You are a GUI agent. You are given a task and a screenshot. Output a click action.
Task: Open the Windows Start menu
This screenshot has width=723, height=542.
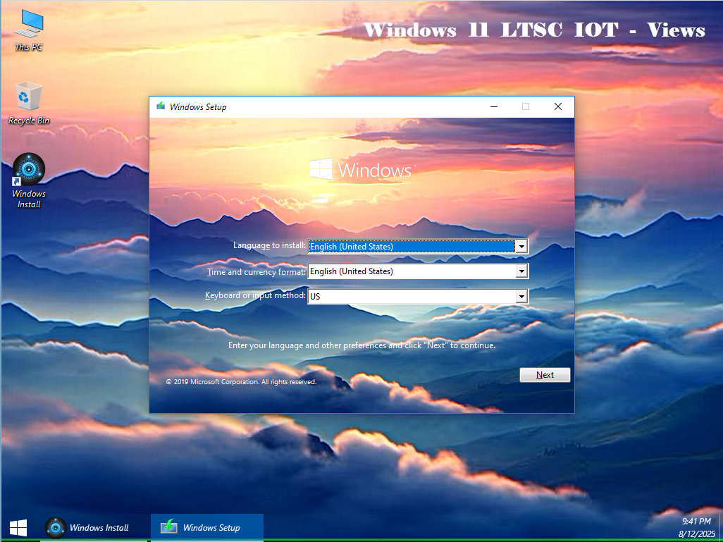(18, 528)
